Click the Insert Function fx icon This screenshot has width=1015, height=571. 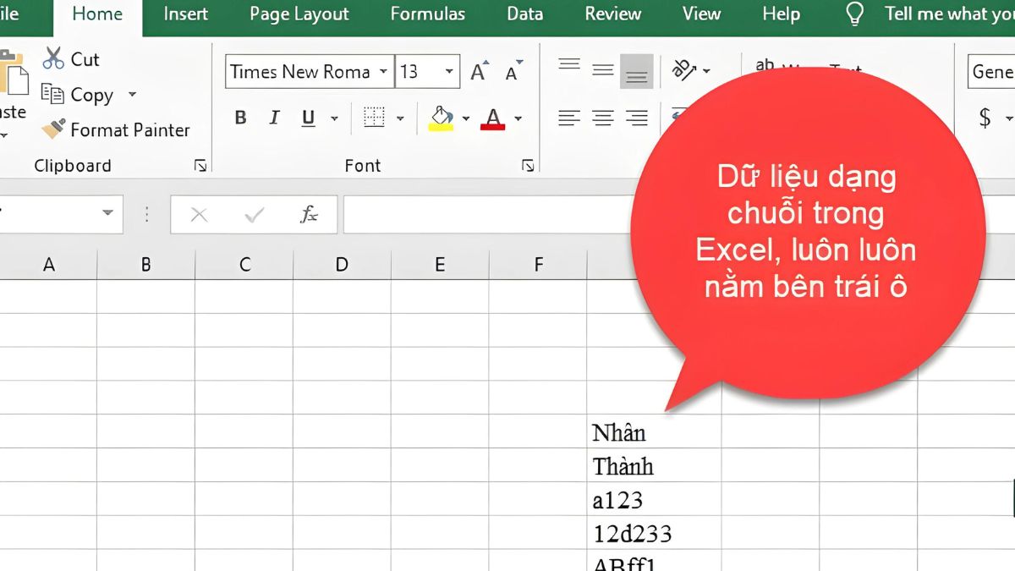(x=310, y=214)
